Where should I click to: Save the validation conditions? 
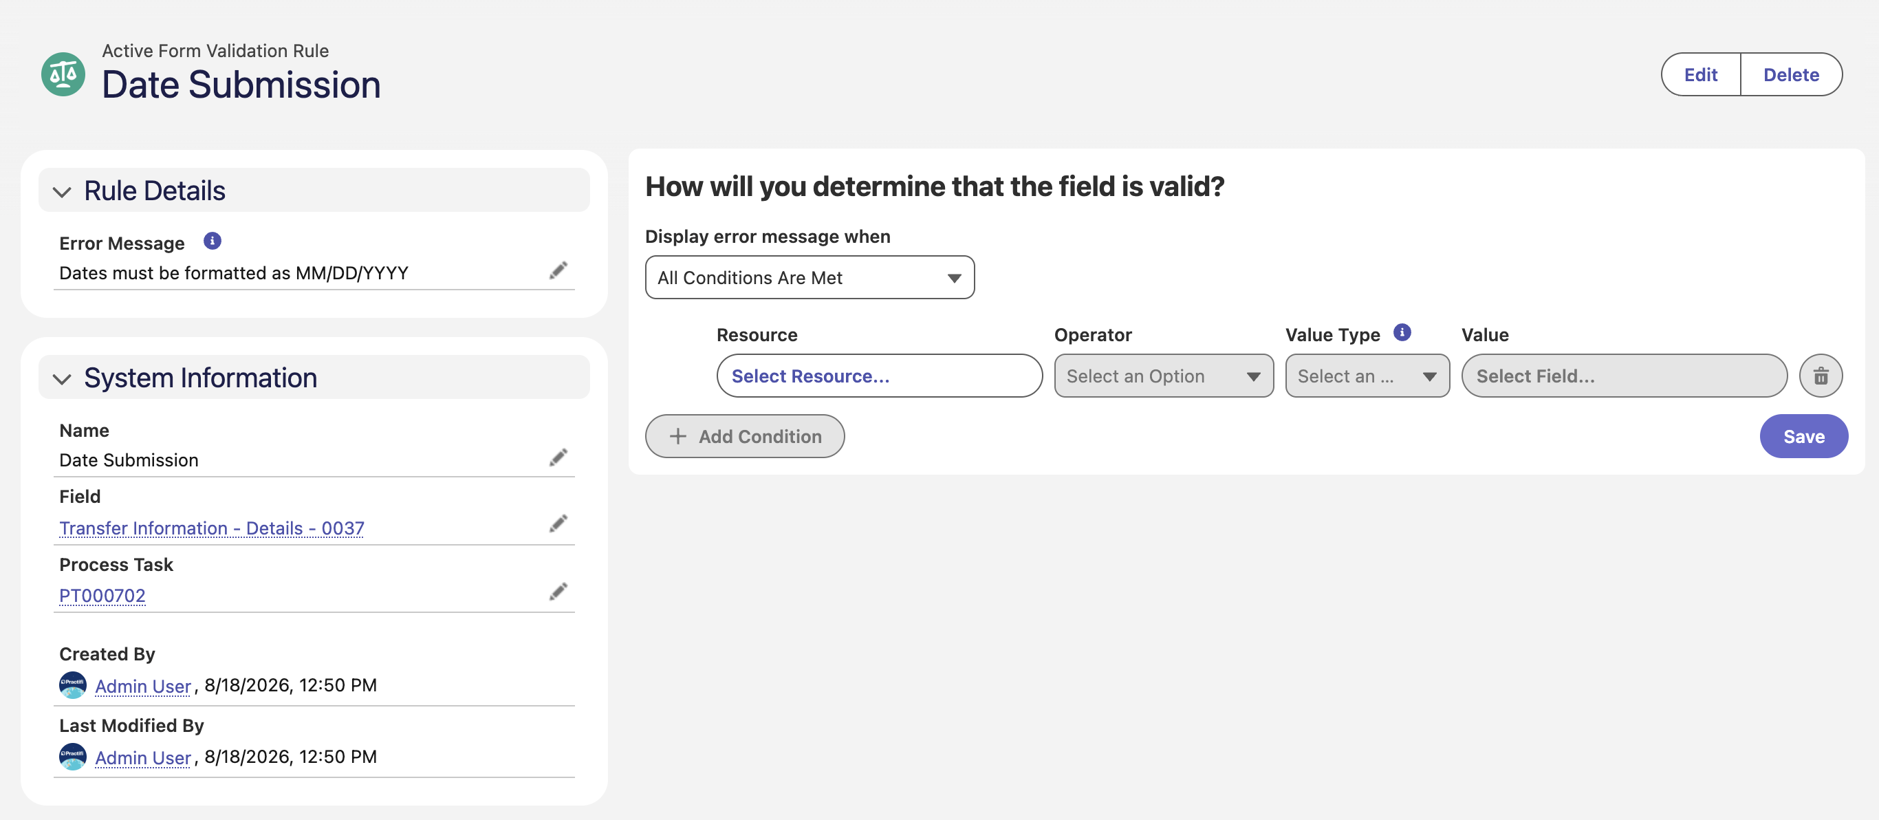[x=1804, y=436]
